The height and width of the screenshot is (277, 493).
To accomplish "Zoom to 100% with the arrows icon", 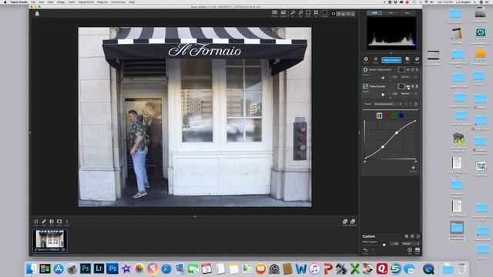I will (x=316, y=13).
